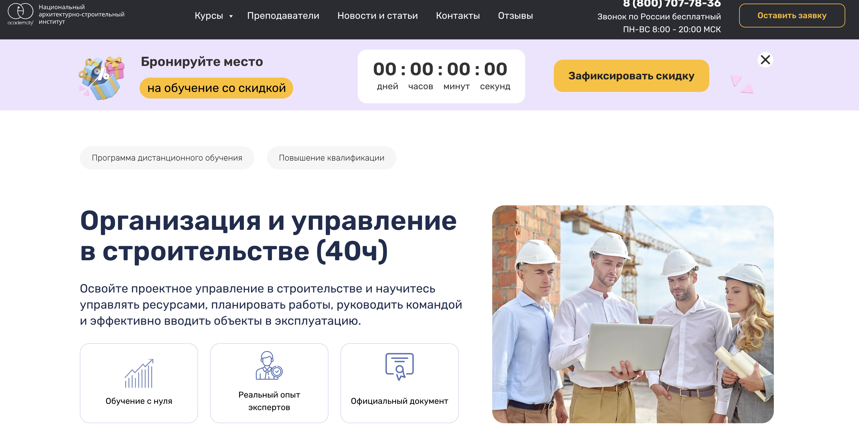859x431 pixels.
Task: Click the growth chart icon
Action: [x=139, y=373]
